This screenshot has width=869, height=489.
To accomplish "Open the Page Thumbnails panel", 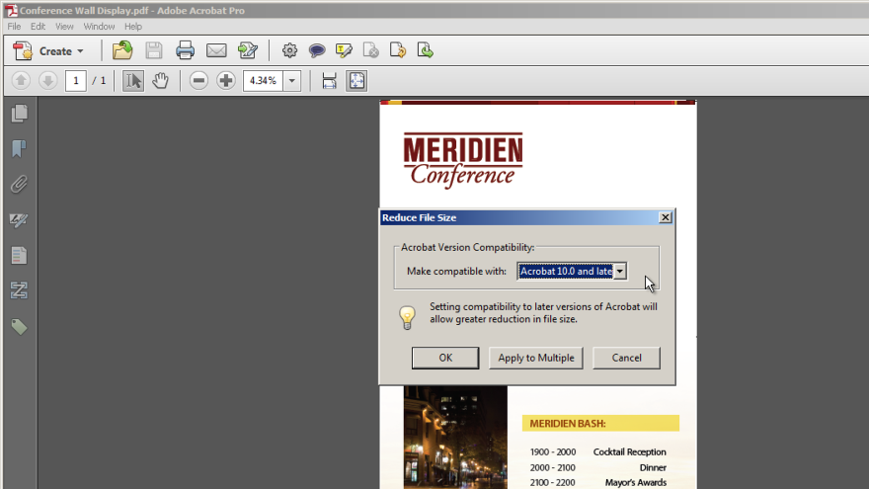I will coord(20,113).
